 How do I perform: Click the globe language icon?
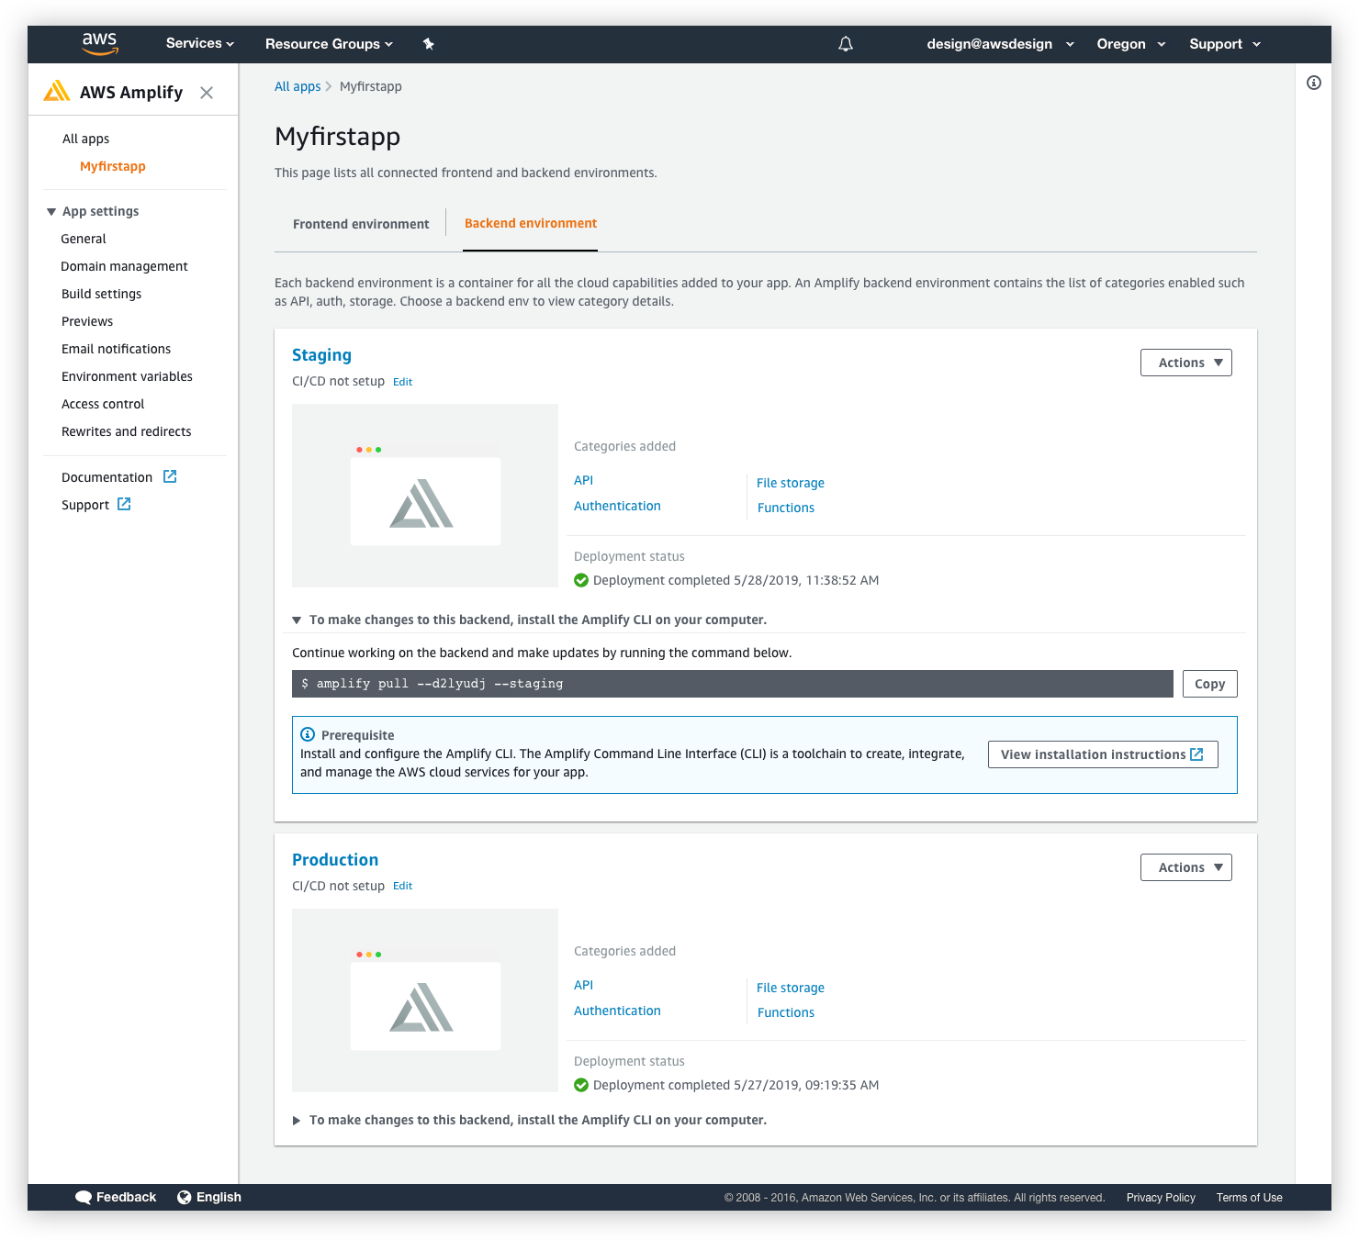(x=185, y=1197)
